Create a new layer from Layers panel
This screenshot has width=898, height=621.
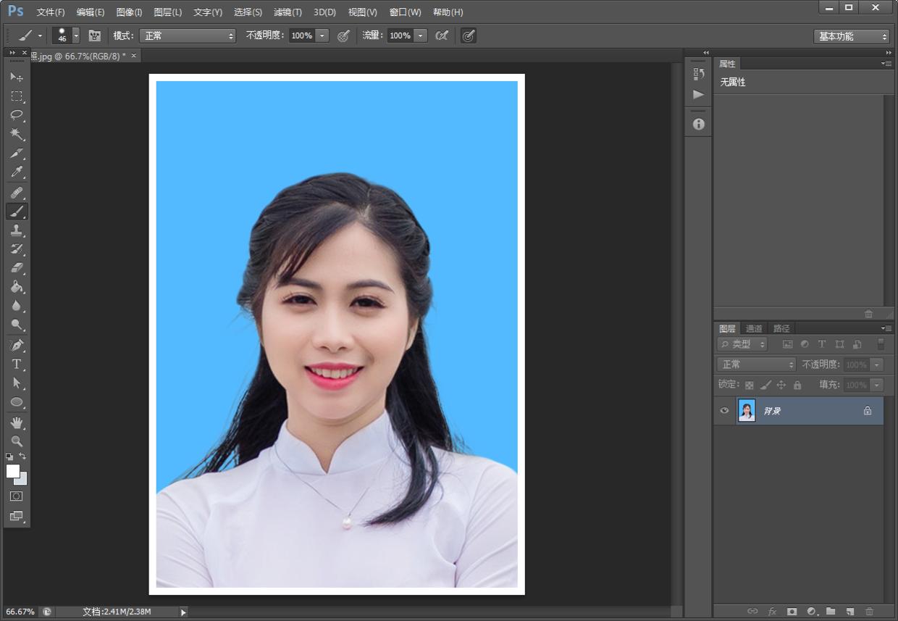[x=849, y=612]
